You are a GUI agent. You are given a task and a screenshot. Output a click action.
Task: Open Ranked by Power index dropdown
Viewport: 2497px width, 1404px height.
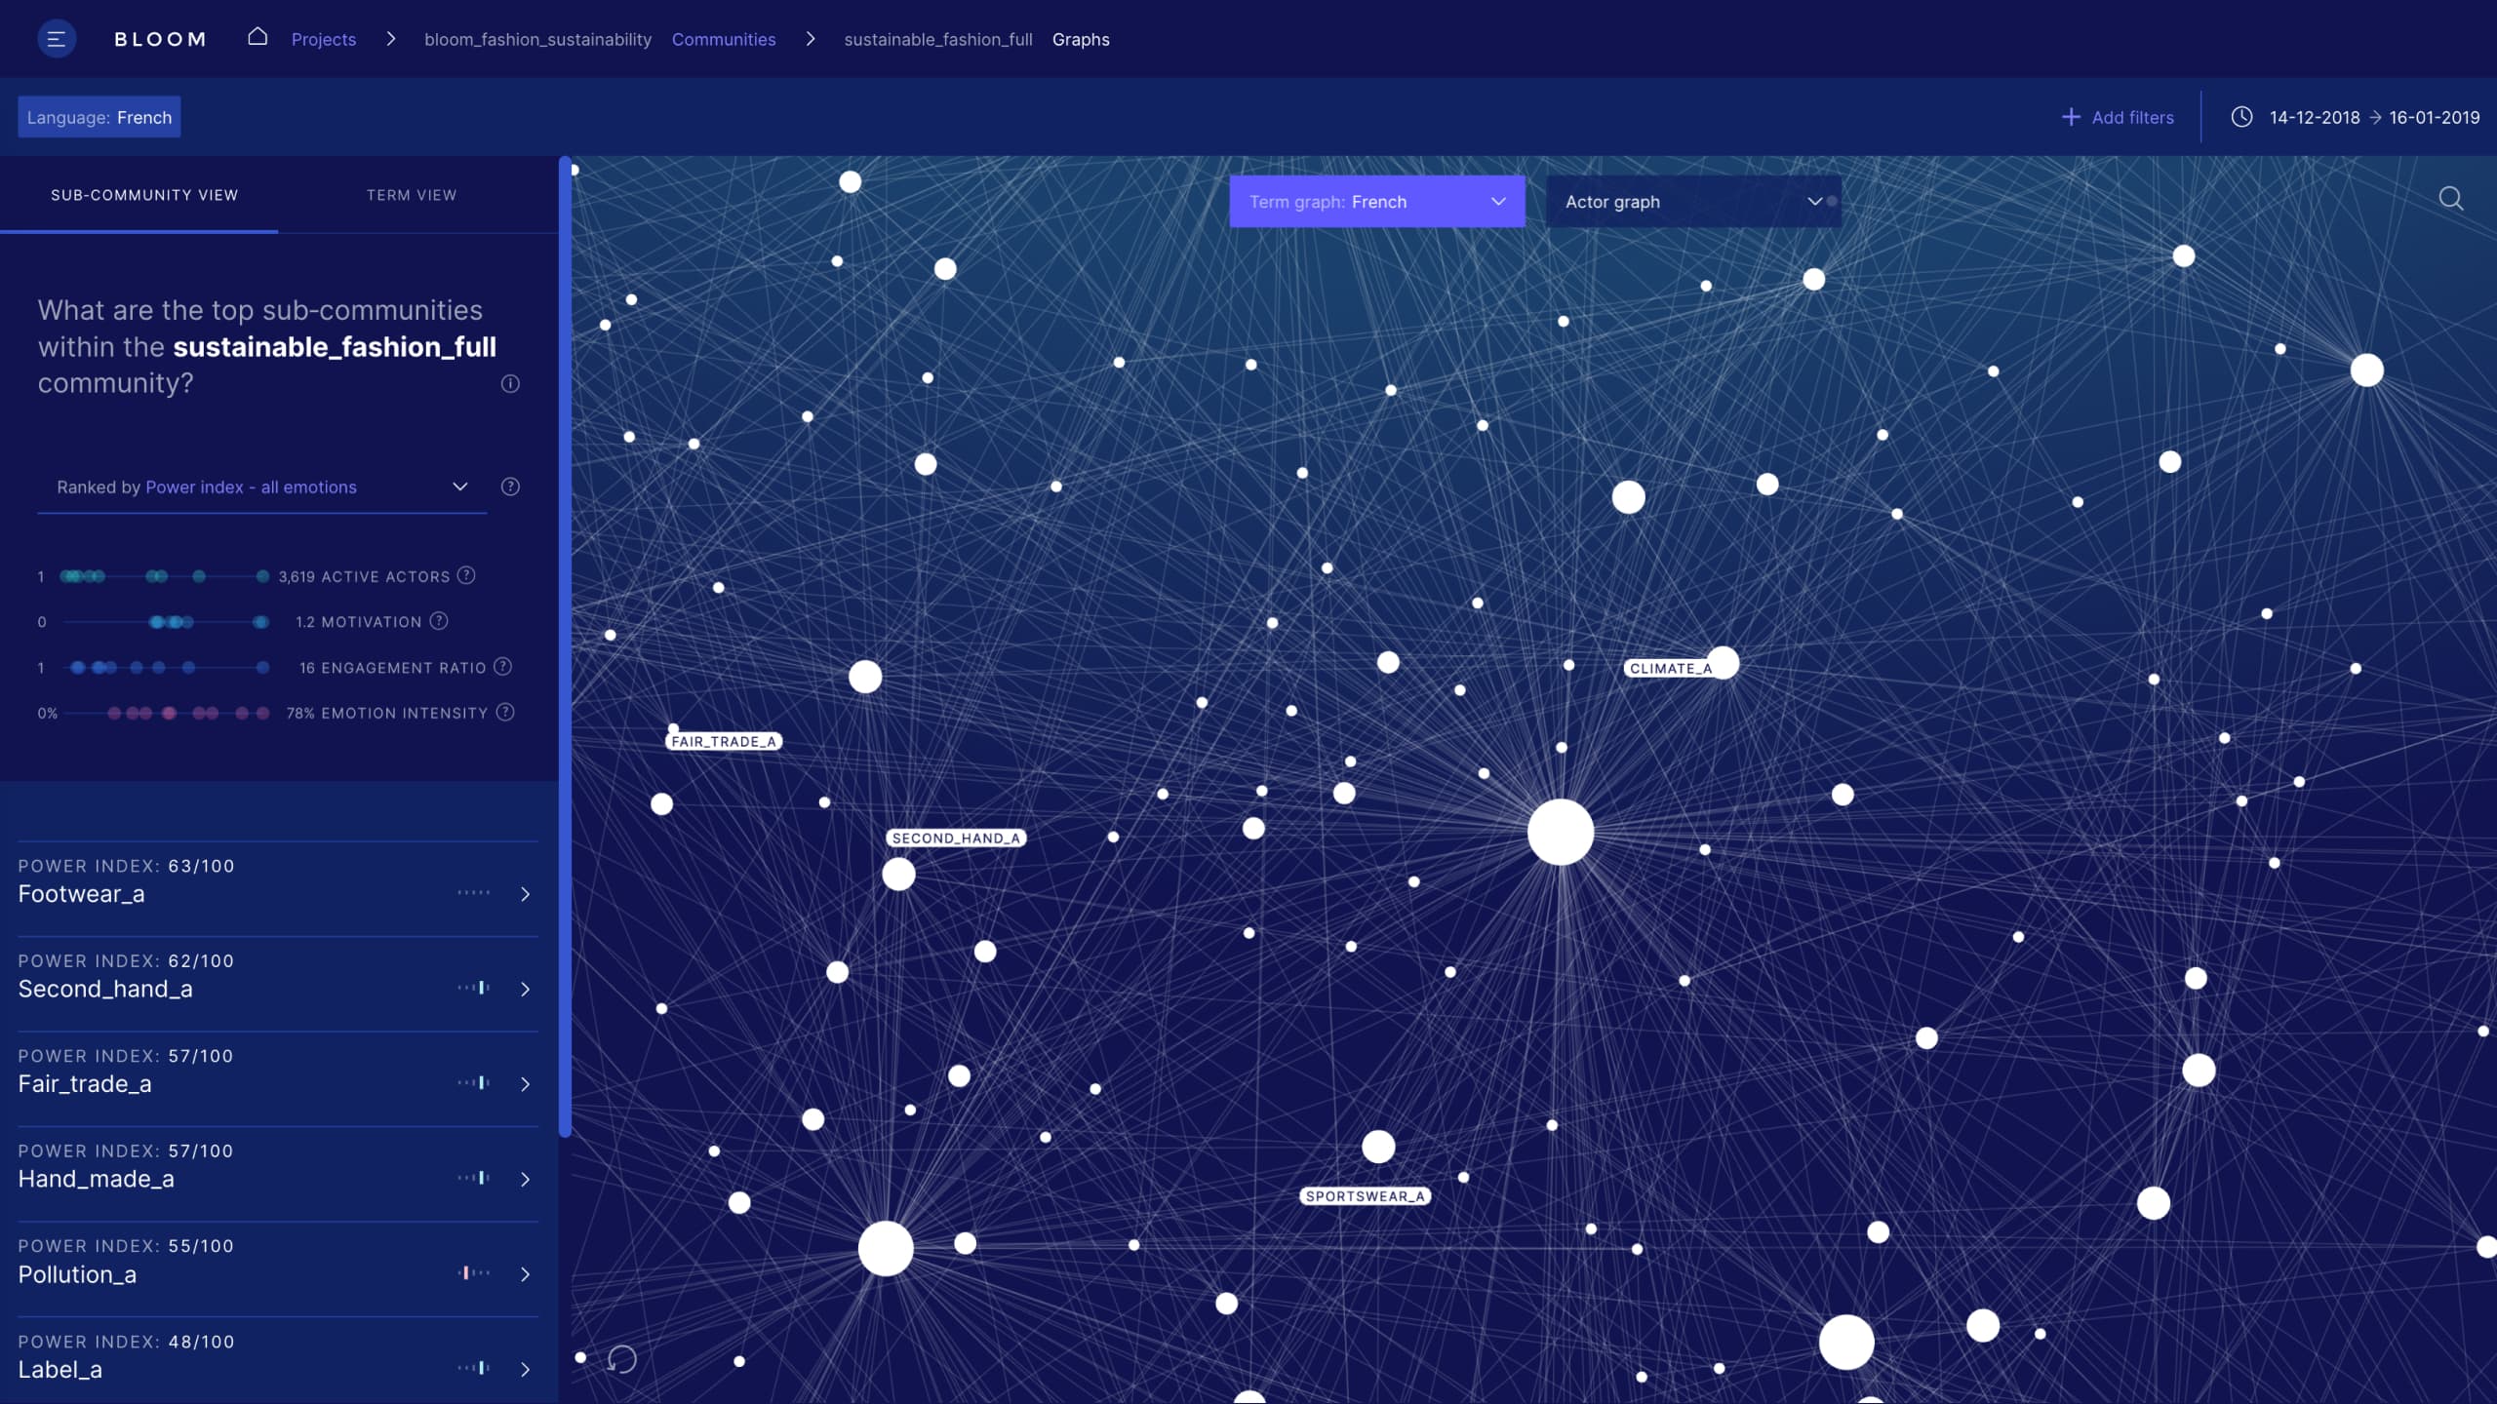261,487
